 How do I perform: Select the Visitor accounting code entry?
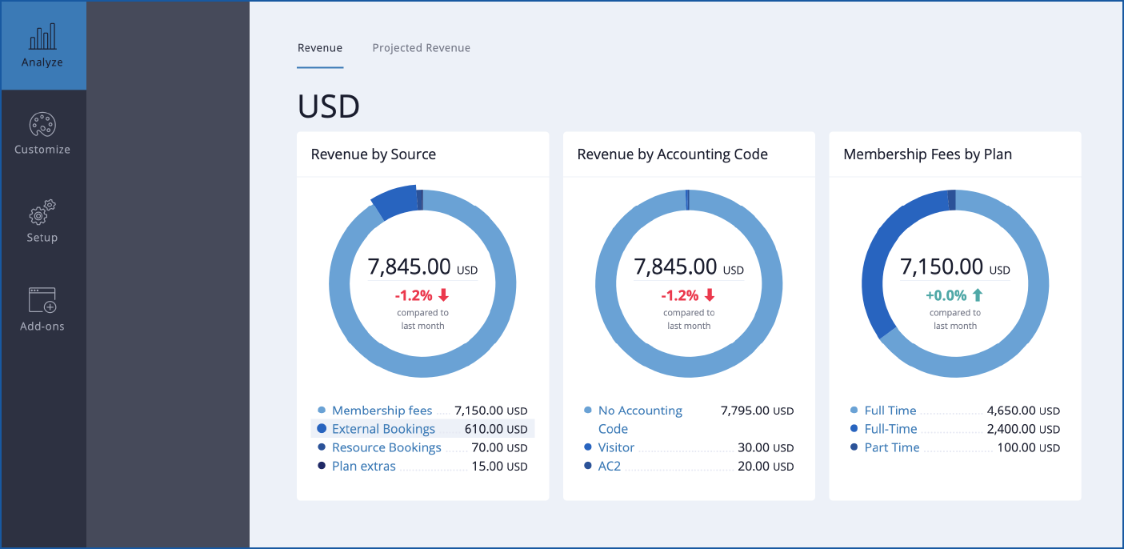616,447
